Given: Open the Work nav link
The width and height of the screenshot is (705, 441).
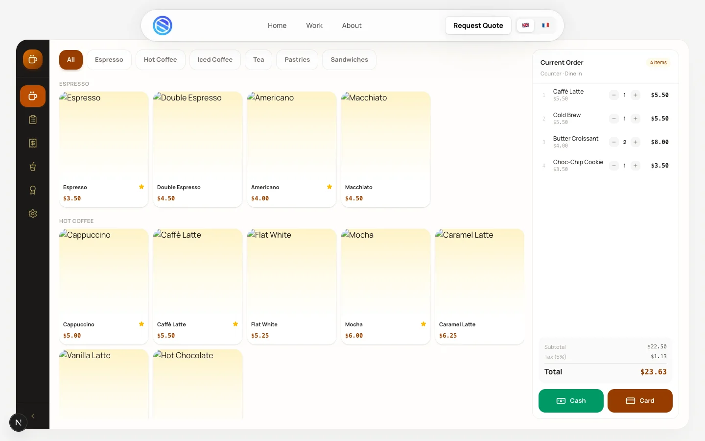Looking at the screenshot, I should click(314, 25).
